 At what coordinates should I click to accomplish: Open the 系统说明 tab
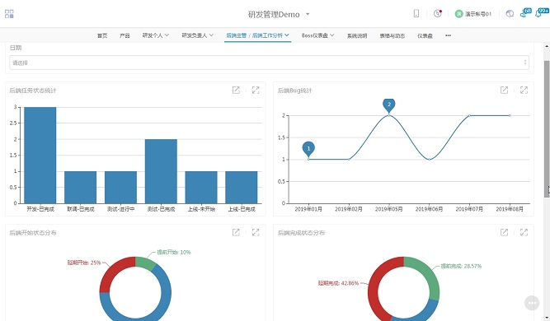coord(357,35)
